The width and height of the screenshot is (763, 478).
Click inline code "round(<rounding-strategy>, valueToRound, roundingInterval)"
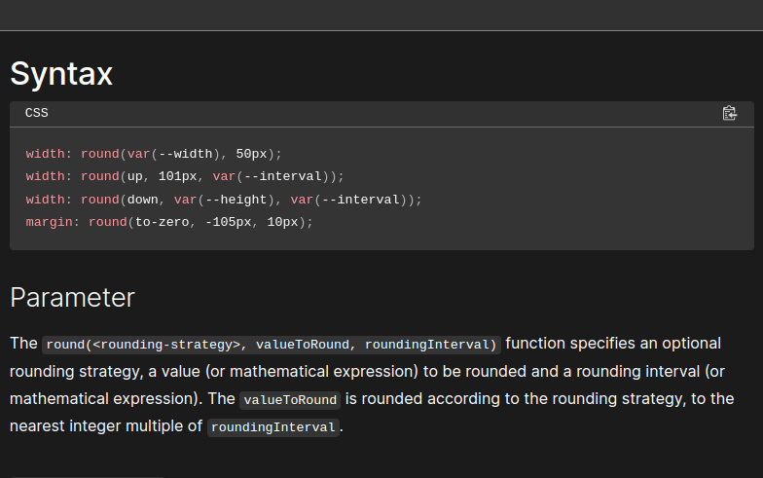click(x=272, y=345)
